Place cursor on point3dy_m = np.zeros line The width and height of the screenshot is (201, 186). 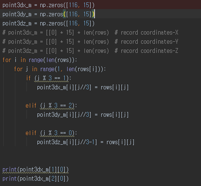click(48, 14)
